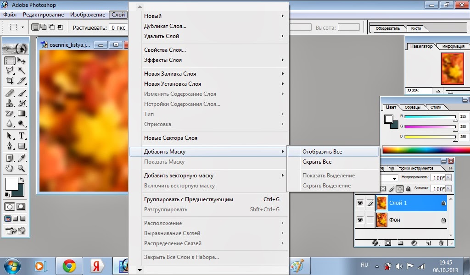470x275 pixels.
Task: Select the Move tool in toolbox
Action: click(21, 61)
